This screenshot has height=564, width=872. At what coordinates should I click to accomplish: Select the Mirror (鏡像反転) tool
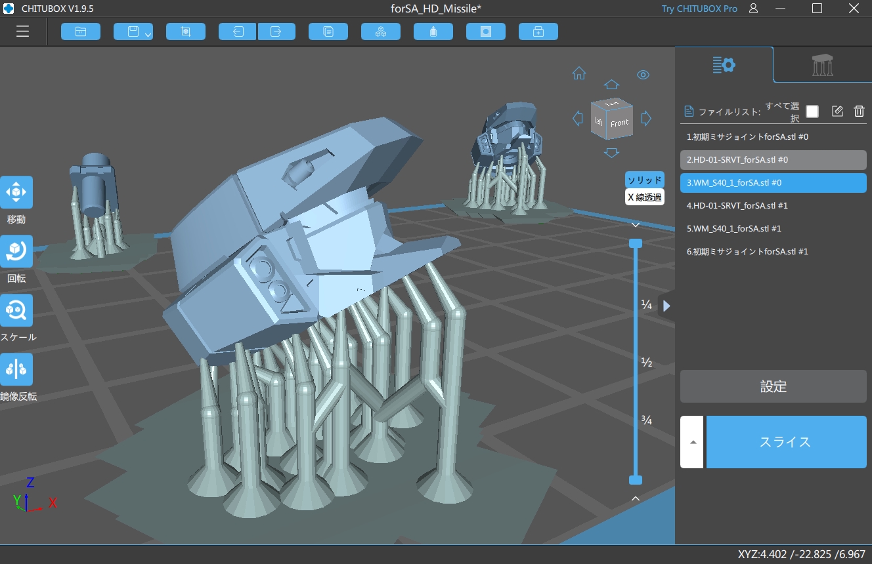(x=16, y=369)
